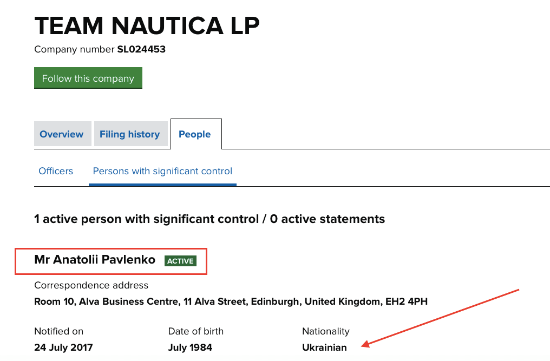
Task: Click the July 1984 value
Action: coord(190,347)
